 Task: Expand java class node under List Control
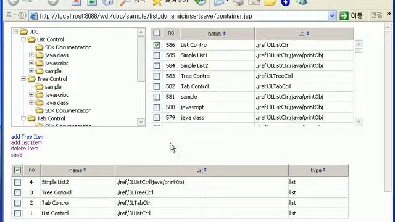[x=31, y=55]
